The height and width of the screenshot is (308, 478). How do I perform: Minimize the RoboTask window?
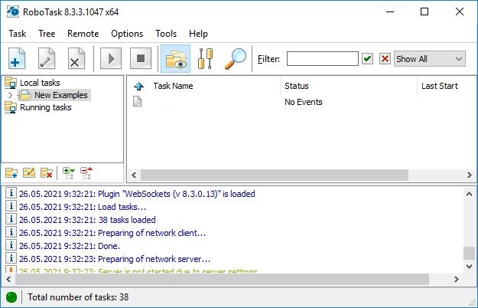[x=390, y=12]
